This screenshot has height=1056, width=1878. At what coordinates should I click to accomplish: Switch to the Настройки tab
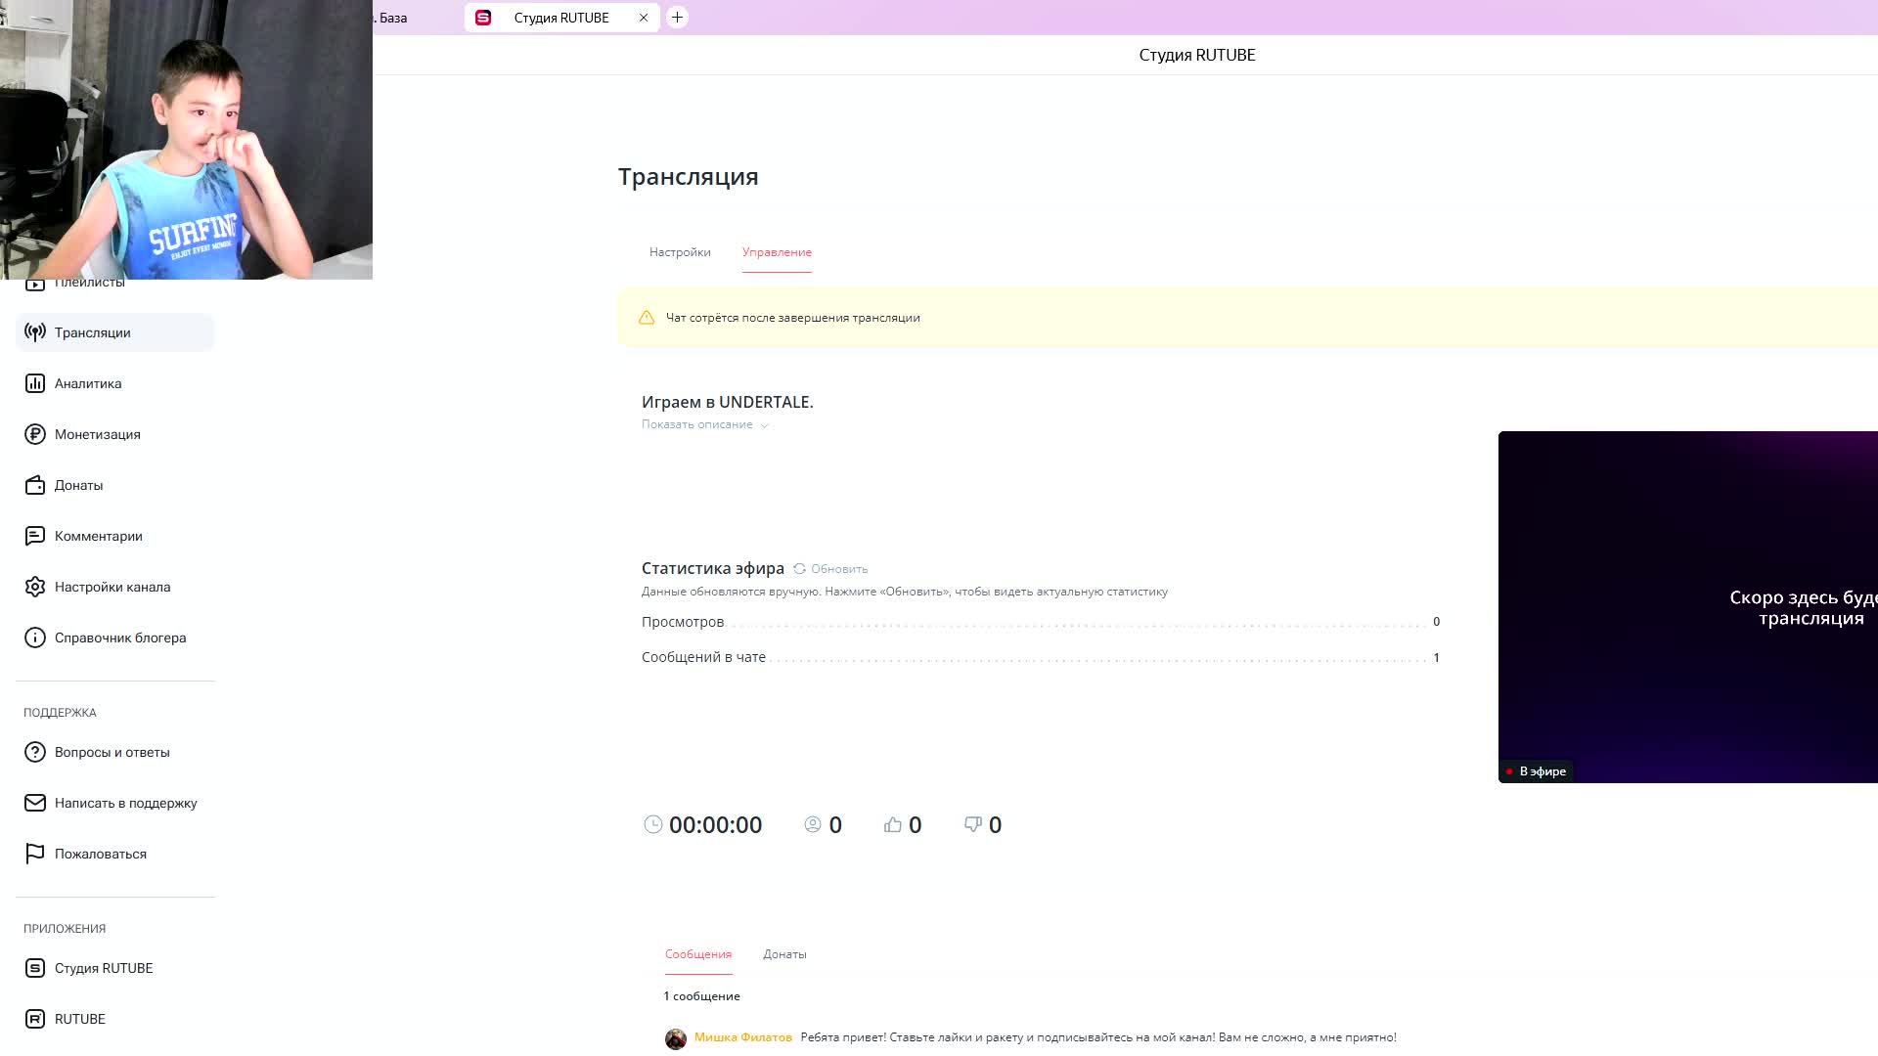[680, 252]
